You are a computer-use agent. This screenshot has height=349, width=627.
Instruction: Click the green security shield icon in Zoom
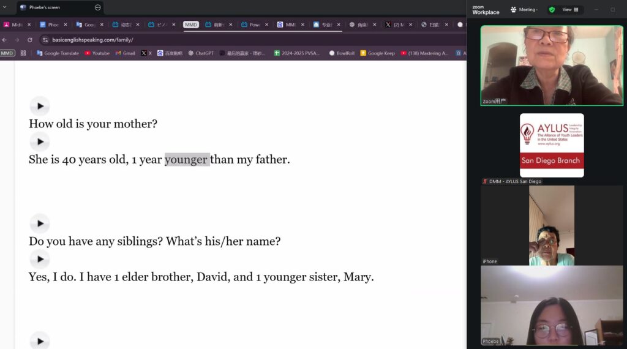[x=552, y=10]
